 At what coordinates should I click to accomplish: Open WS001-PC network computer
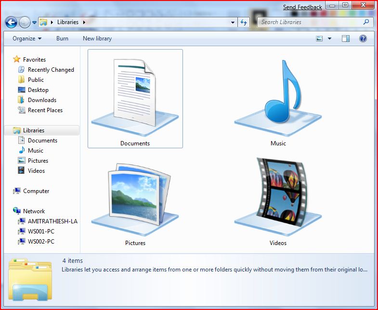click(41, 232)
